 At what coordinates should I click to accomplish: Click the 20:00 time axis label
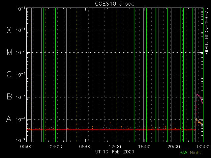(174, 146)
